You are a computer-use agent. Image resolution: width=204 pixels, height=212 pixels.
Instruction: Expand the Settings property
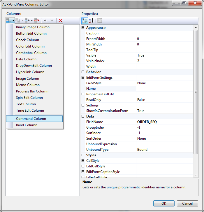(x=83, y=105)
